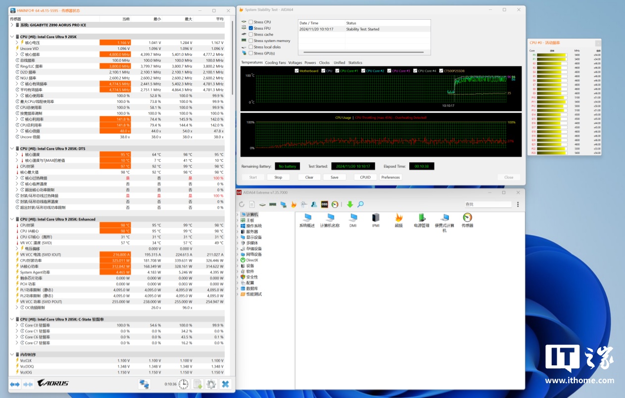Open HWiNFO settings gear icon

click(x=211, y=384)
